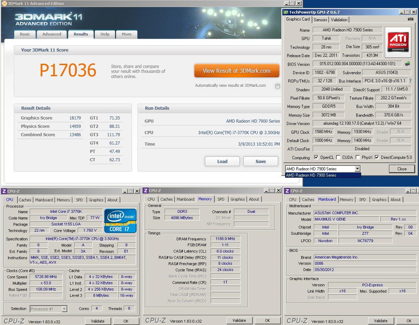
Task: Click the DRAM Frequency field 1188.9 MHz
Action: click(226, 239)
